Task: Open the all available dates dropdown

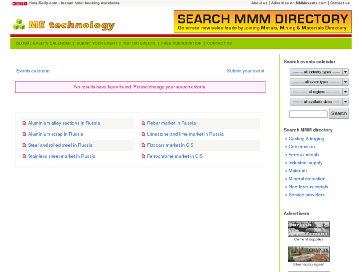Action: click(x=319, y=102)
